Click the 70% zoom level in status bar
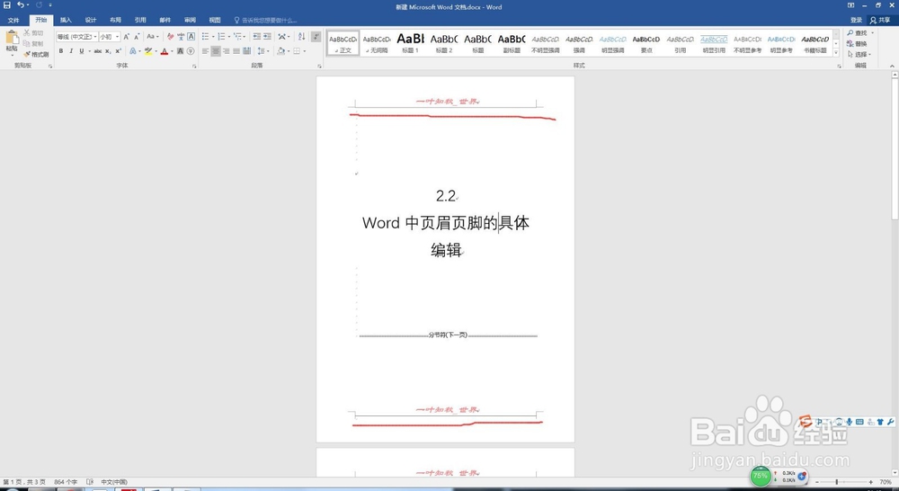The height and width of the screenshot is (491, 899). tap(886, 482)
